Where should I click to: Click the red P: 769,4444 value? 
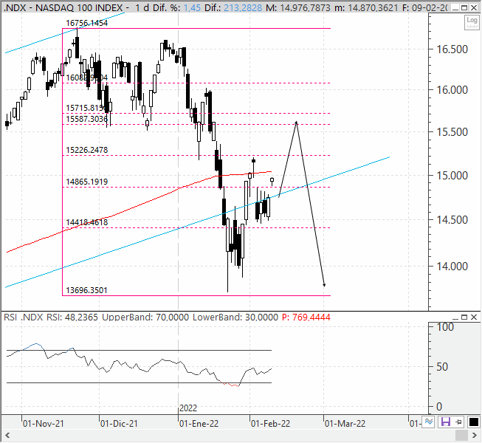[x=306, y=317]
